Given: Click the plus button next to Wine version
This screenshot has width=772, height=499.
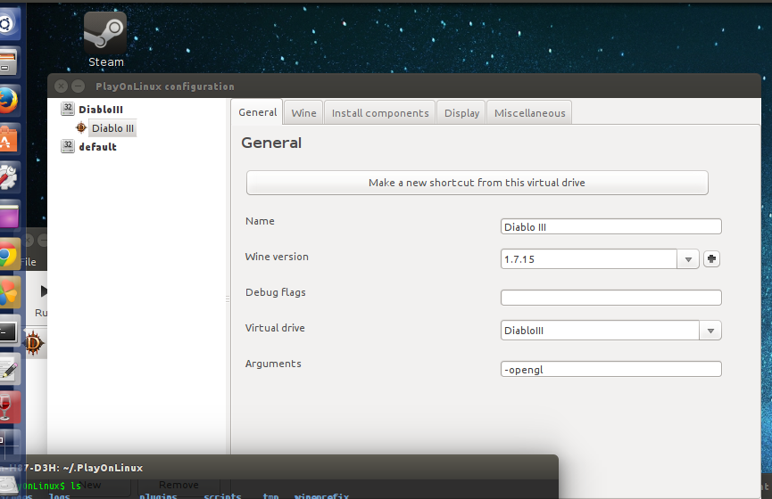Looking at the screenshot, I should click(711, 259).
